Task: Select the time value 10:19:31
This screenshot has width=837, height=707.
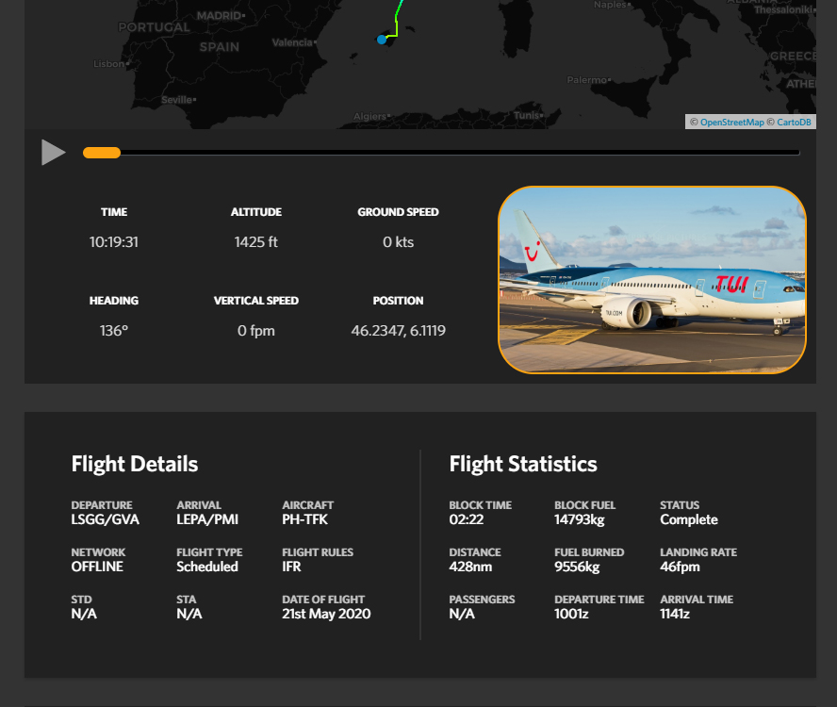Action: click(114, 242)
